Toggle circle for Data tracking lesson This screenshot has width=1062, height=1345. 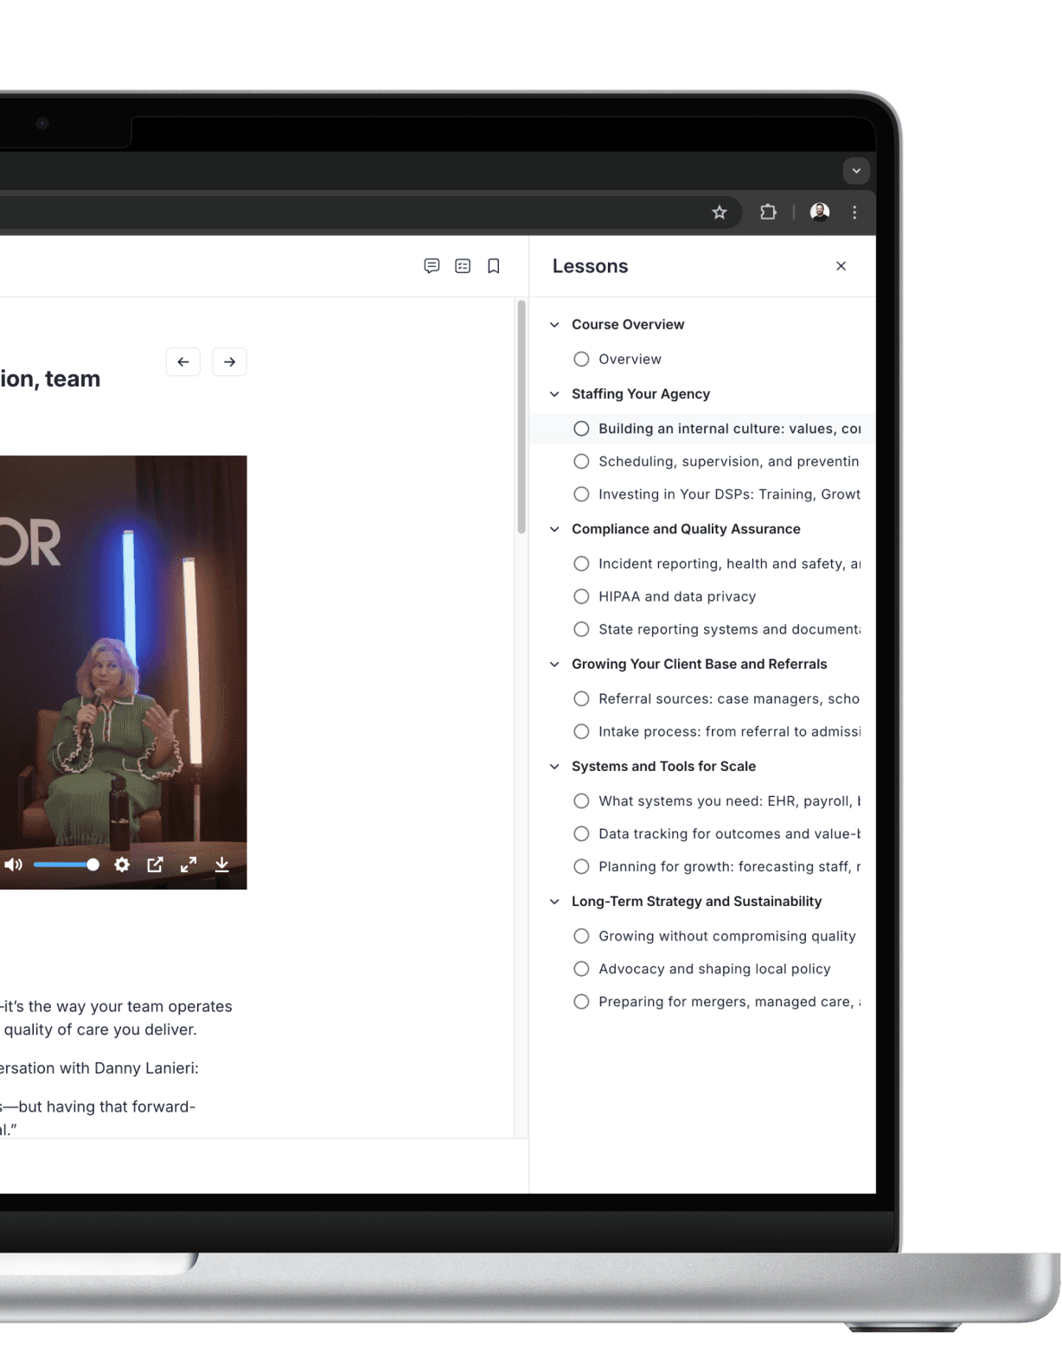(x=581, y=834)
